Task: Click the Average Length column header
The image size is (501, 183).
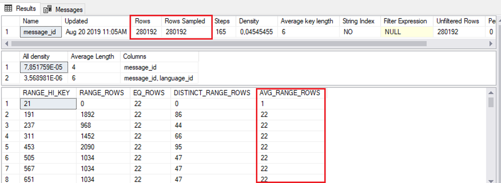Action: (93, 57)
